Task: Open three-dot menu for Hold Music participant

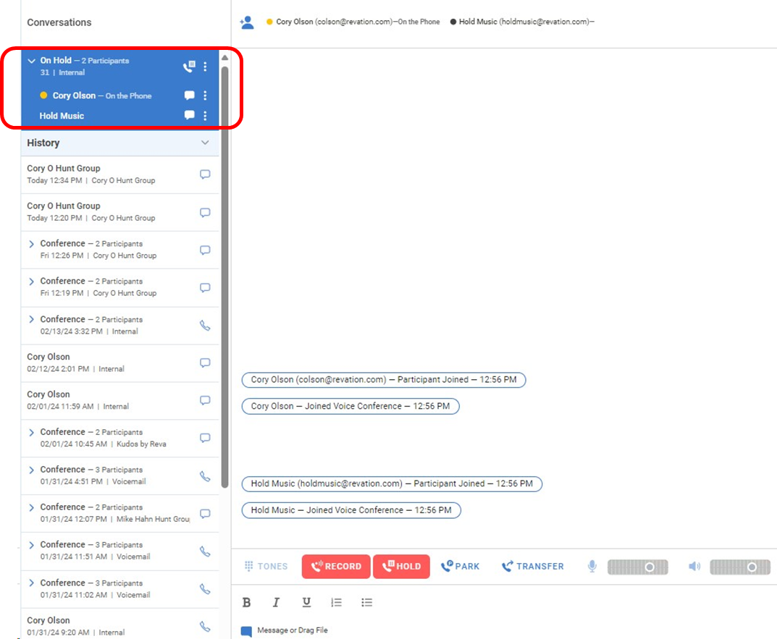Action: pyautogui.click(x=205, y=116)
